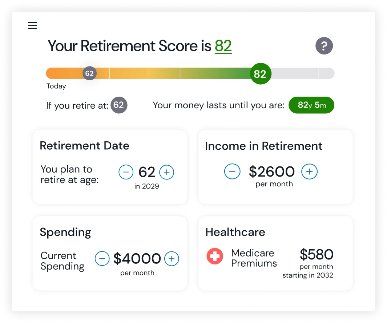Viewport: 387px width, 323px height.
Task: Click the green 82 marker on the gauge
Action: pos(260,73)
